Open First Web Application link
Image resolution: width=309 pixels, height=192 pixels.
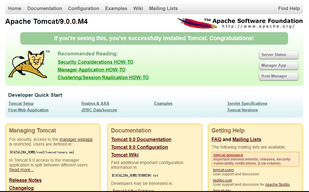[28, 110]
